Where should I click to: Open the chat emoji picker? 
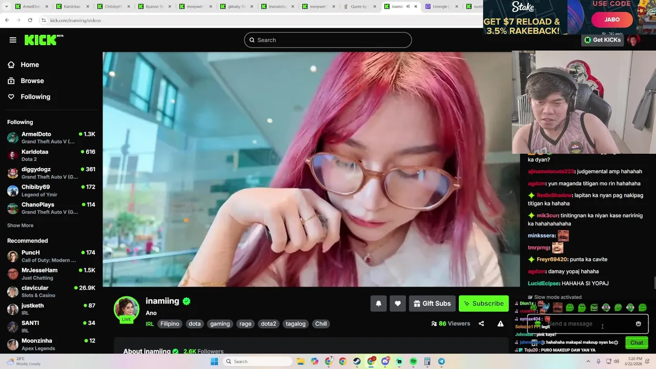(639, 324)
